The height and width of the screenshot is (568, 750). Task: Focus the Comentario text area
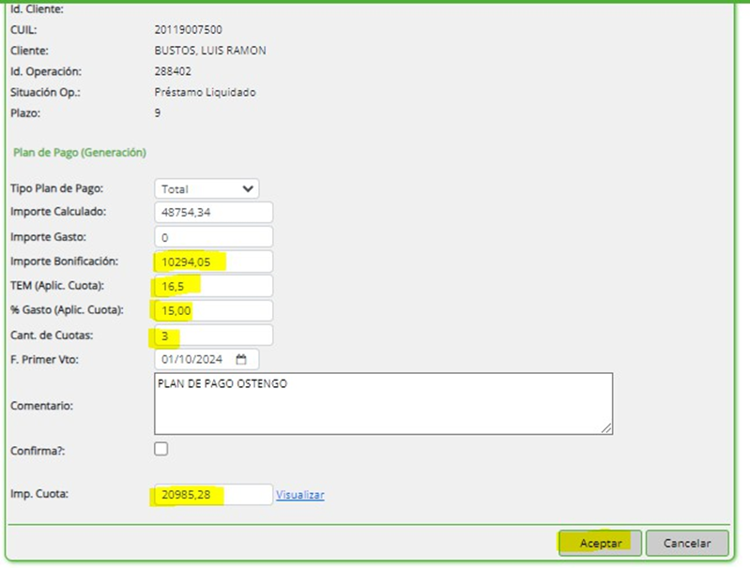click(383, 404)
